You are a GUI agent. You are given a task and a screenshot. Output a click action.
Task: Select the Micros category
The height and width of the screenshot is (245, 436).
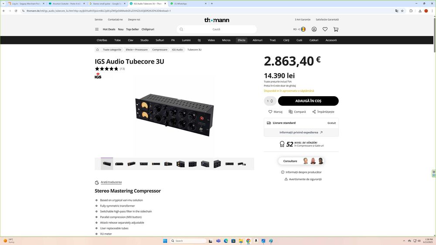click(x=226, y=40)
